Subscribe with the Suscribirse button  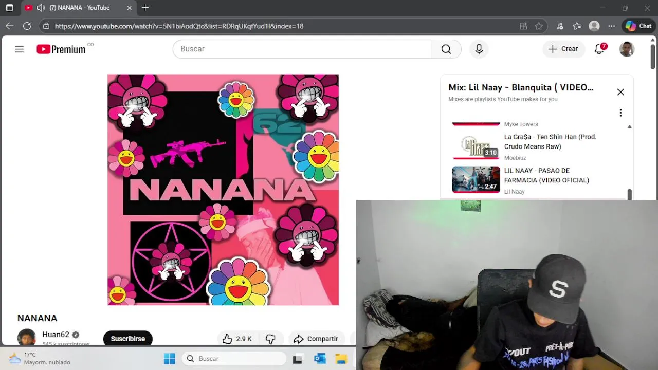coord(128,338)
